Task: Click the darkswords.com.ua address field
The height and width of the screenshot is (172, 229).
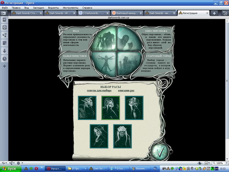Action: click(x=118, y=18)
